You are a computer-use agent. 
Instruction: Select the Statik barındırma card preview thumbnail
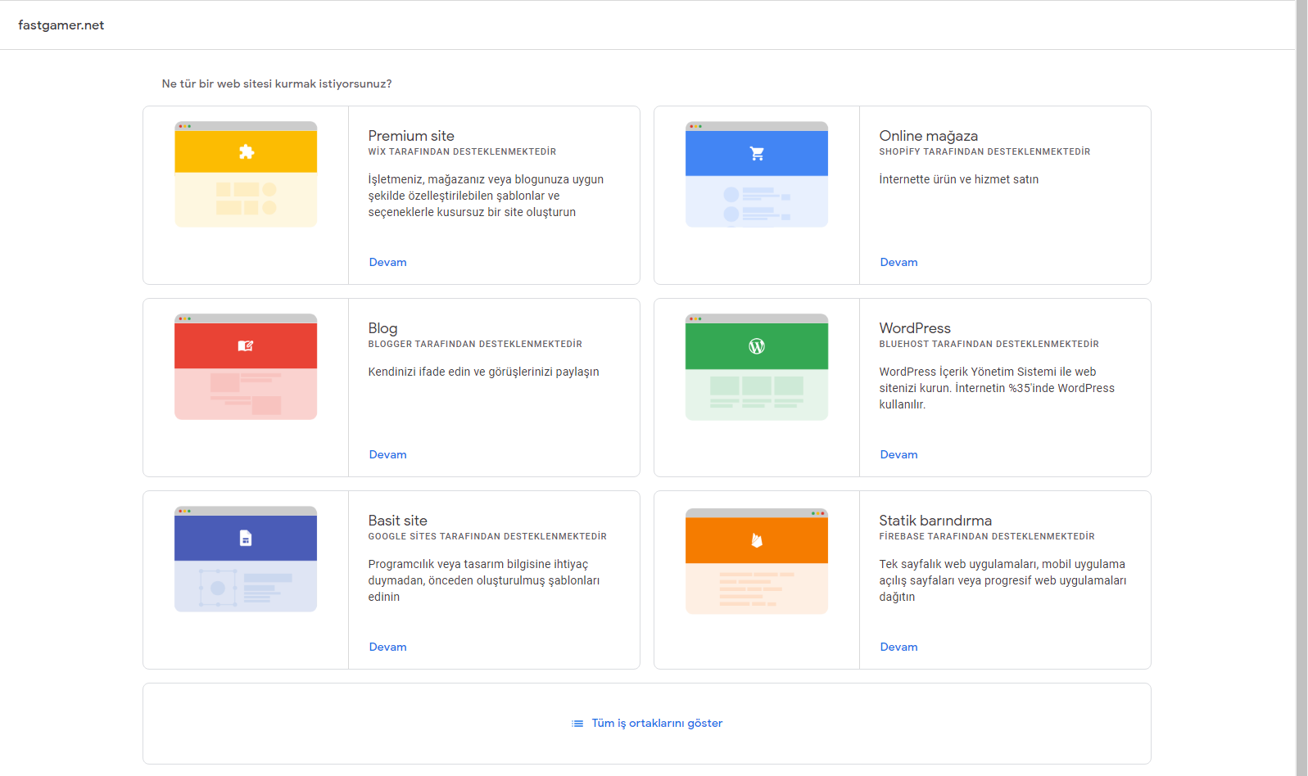(757, 561)
